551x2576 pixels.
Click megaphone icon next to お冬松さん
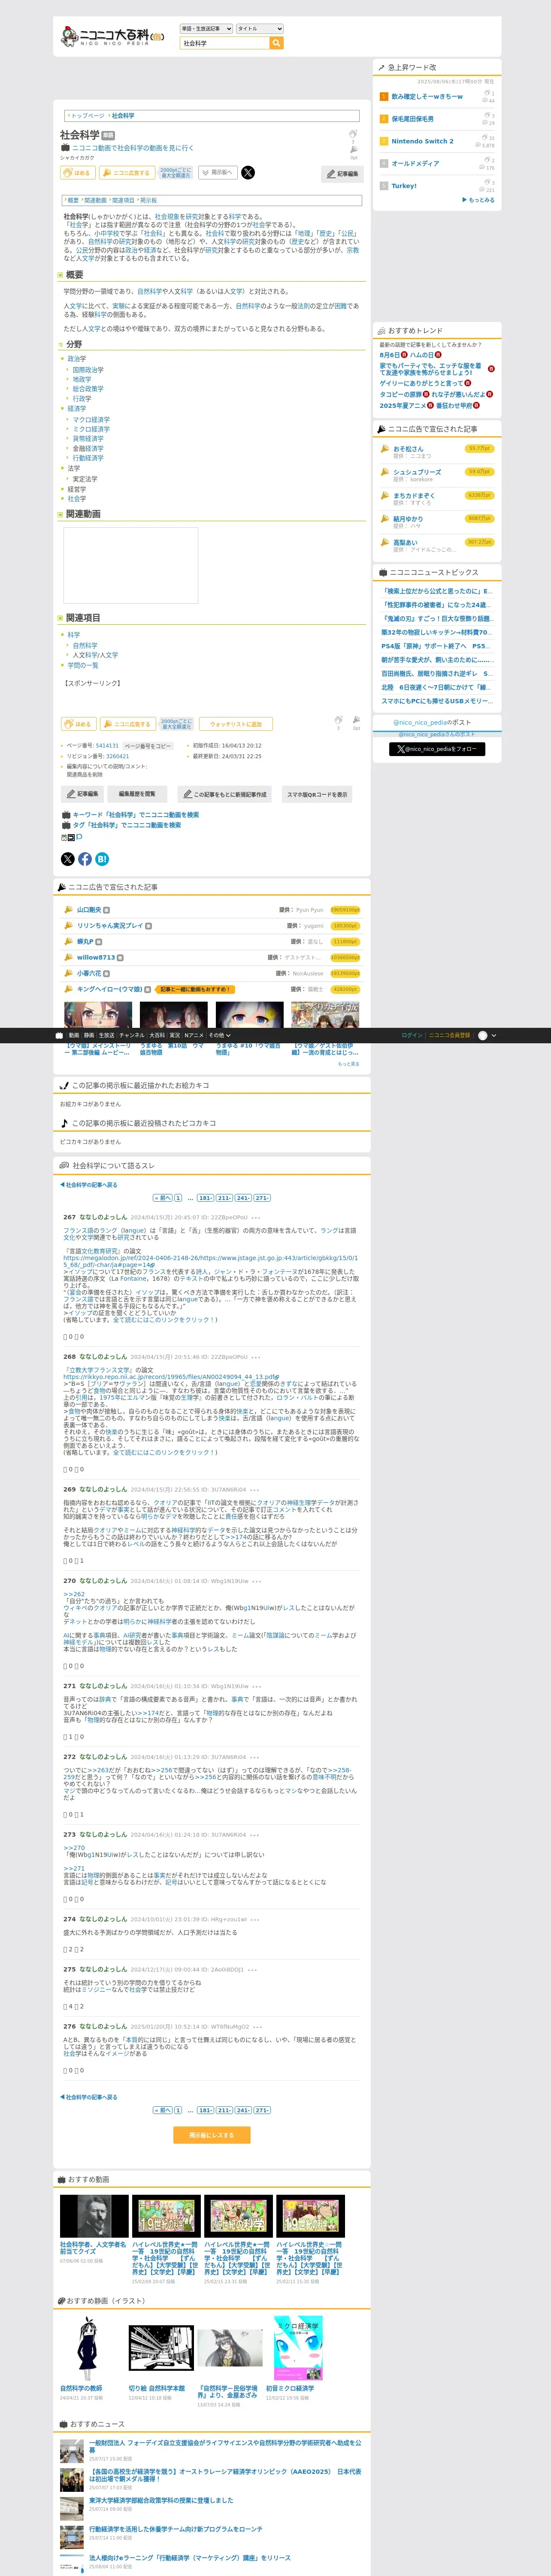click(x=385, y=449)
